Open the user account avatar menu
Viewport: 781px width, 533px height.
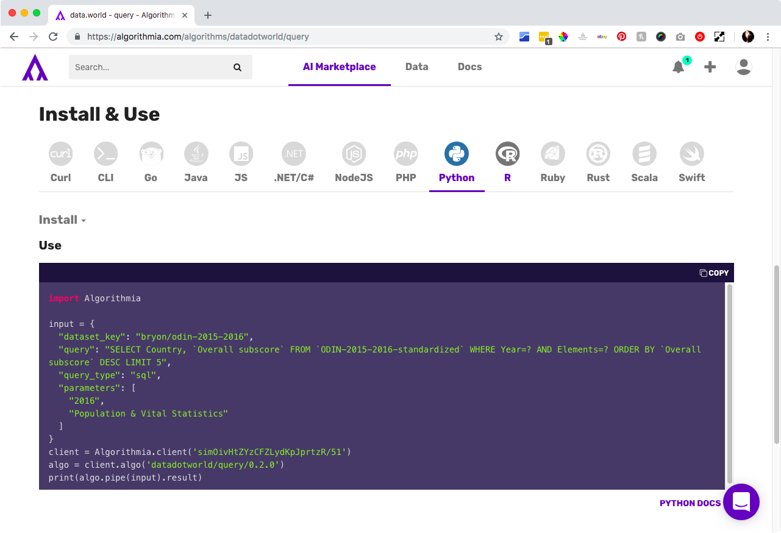click(744, 67)
